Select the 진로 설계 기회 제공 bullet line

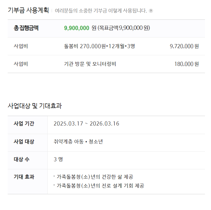pyautogui.click(x=99, y=186)
